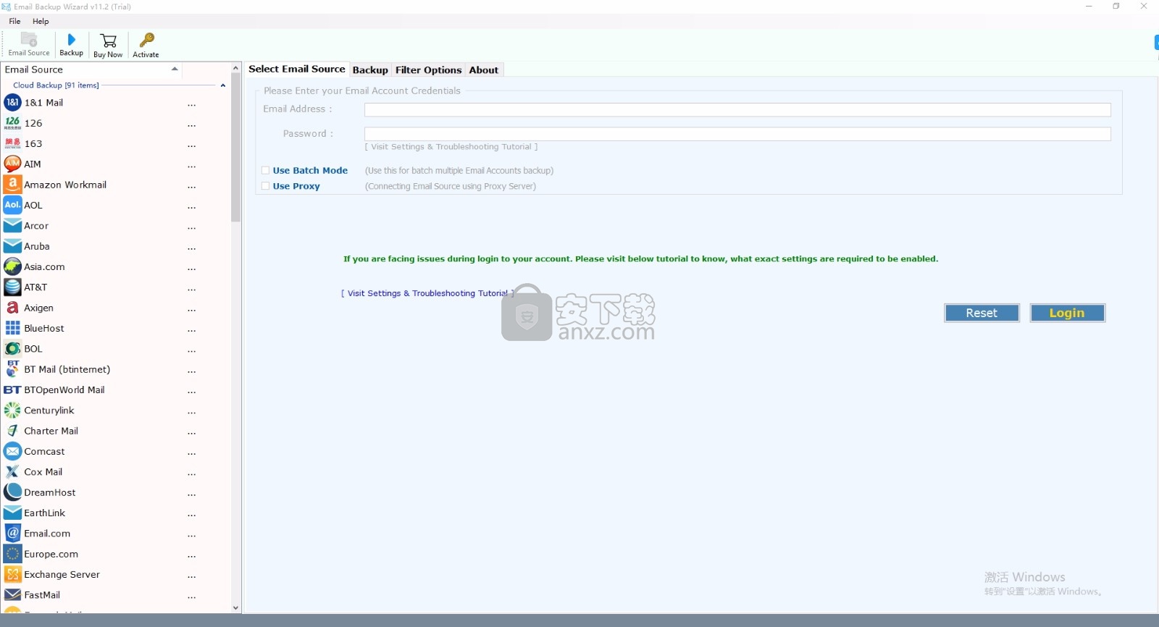Viewport: 1159px width, 627px height.
Task: Click the Backup toolbar icon
Action: (71, 40)
